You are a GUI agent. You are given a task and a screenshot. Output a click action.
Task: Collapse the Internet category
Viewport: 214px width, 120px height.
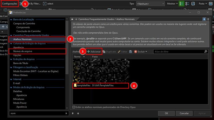point(11,79)
